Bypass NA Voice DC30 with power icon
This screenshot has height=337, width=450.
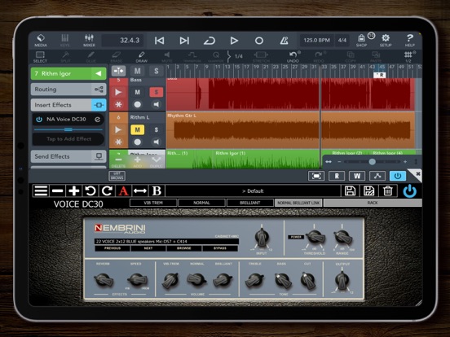point(39,119)
